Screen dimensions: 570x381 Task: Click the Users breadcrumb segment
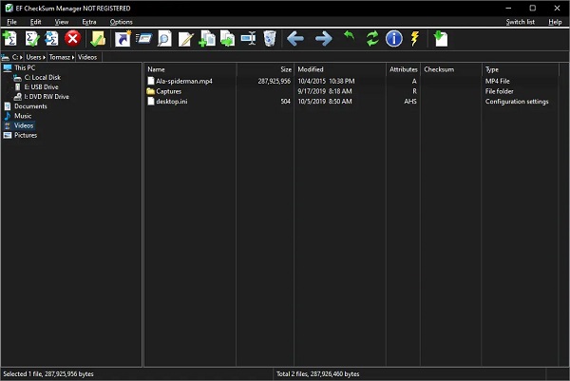pos(33,57)
